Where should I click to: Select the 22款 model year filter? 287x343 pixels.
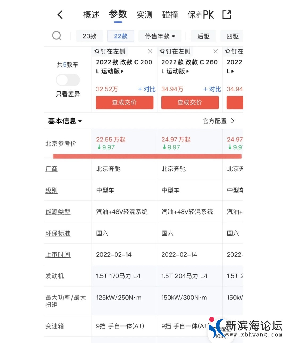(121, 36)
